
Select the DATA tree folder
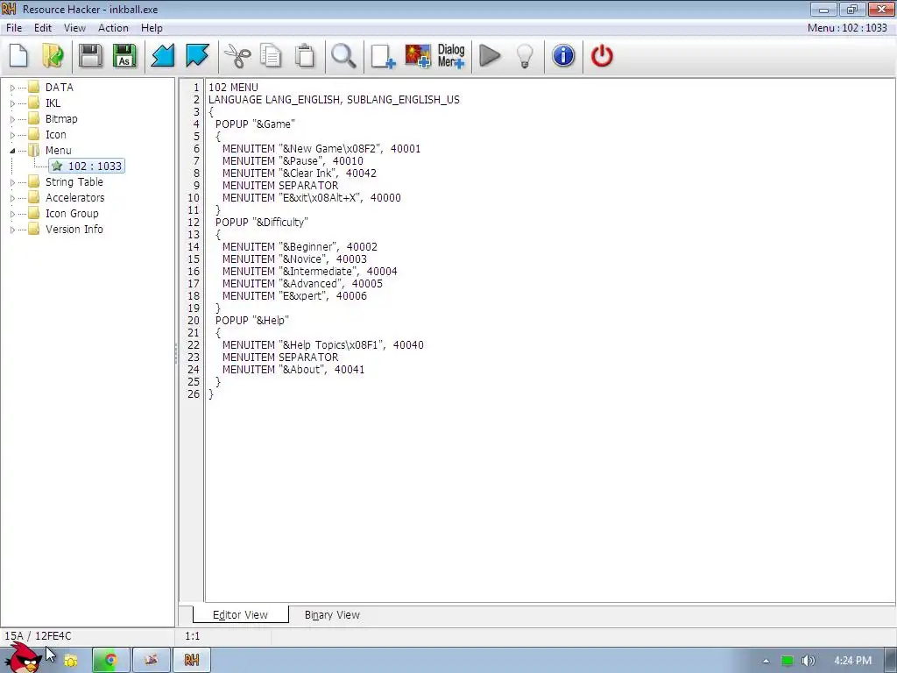point(60,88)
